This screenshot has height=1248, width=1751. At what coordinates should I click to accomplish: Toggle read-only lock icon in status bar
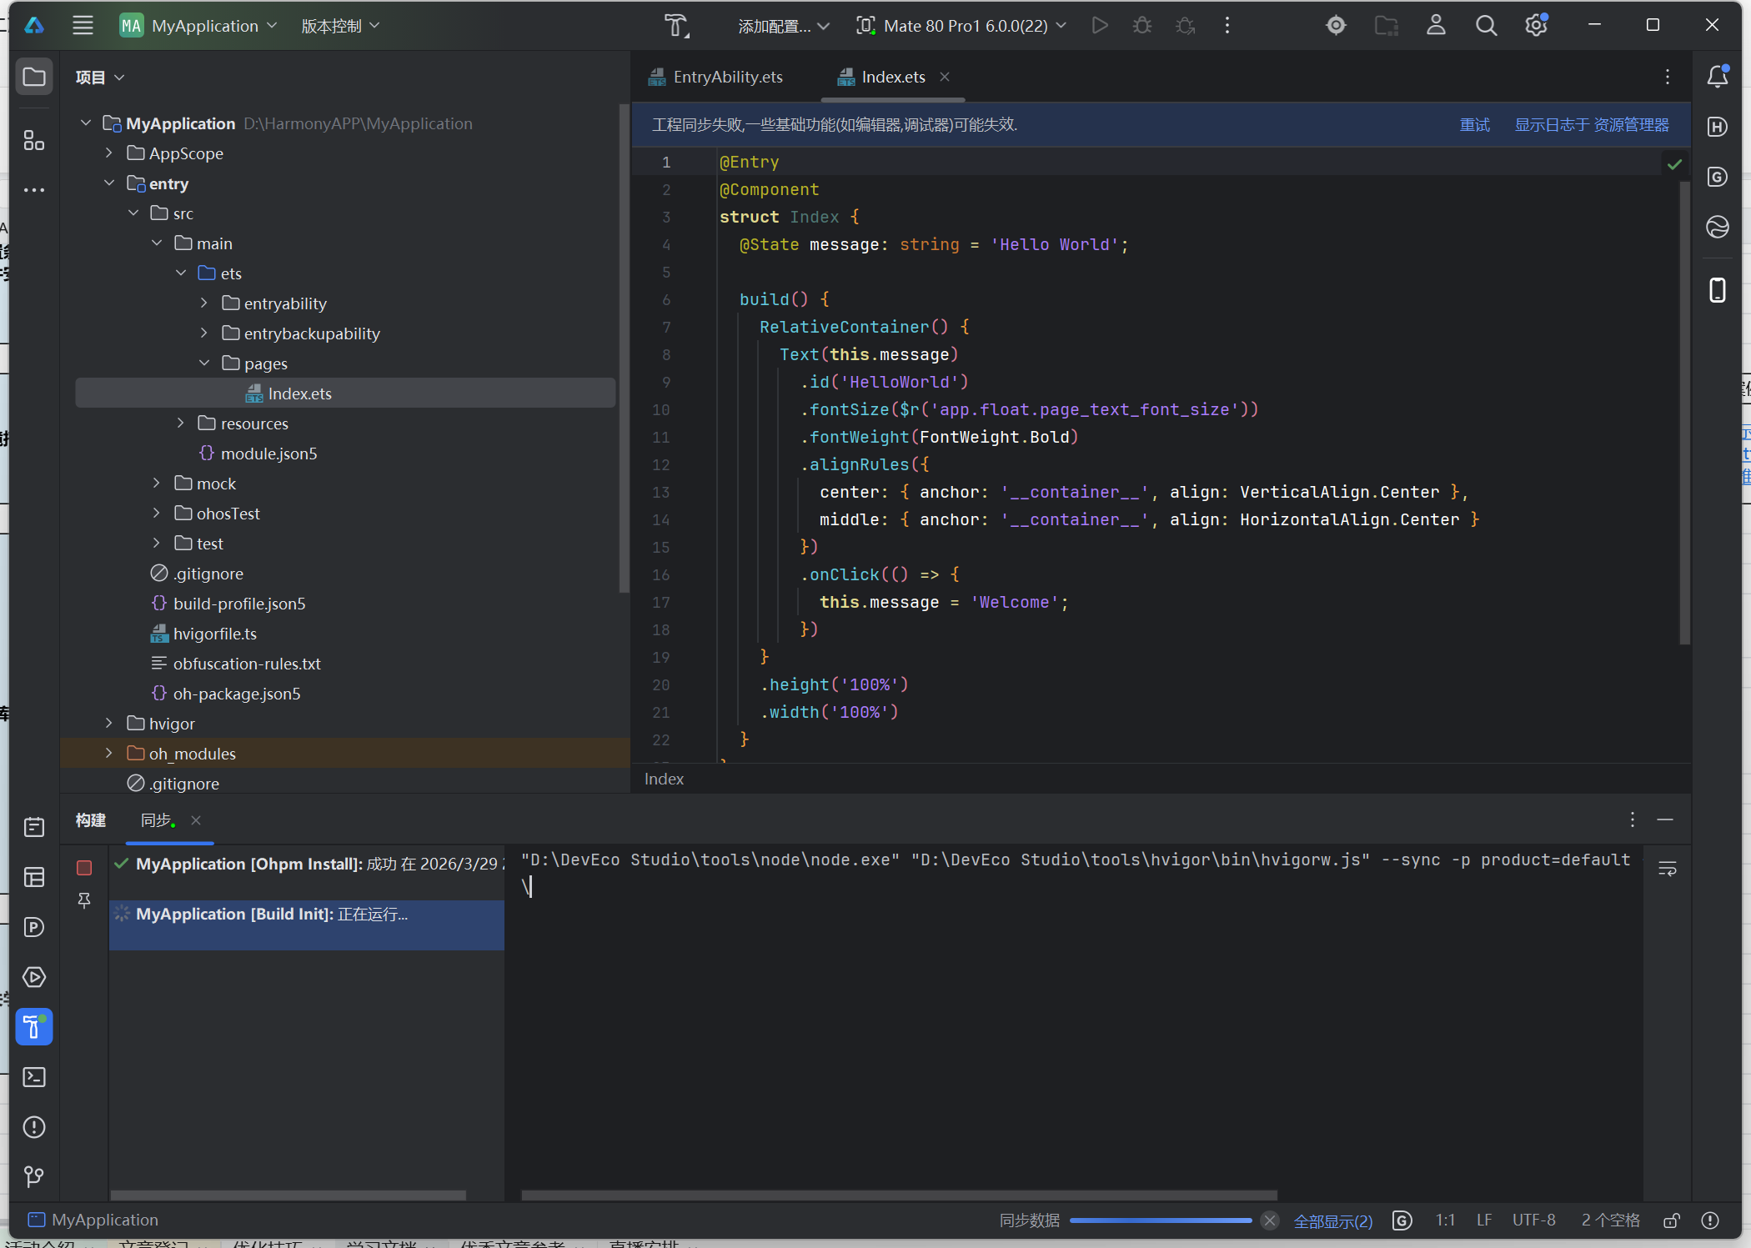click(x=1672, y=1220)
